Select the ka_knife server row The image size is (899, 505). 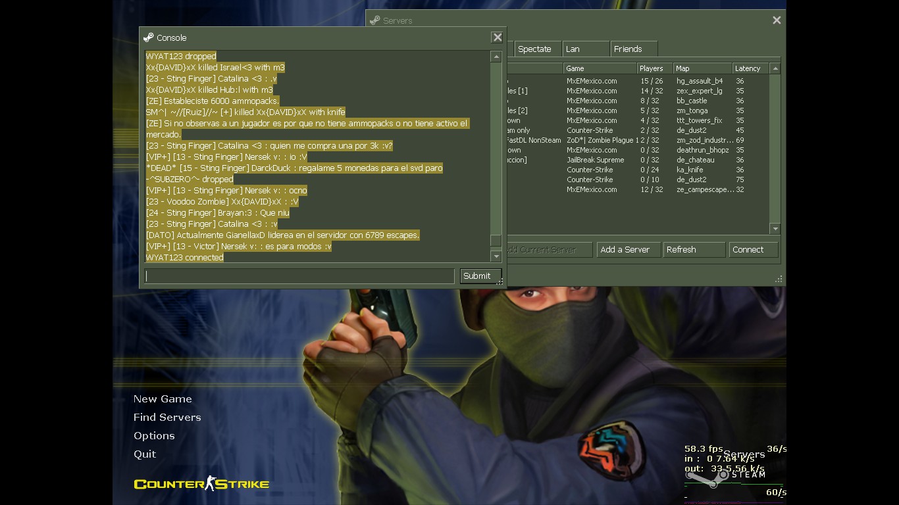(637, 170)
